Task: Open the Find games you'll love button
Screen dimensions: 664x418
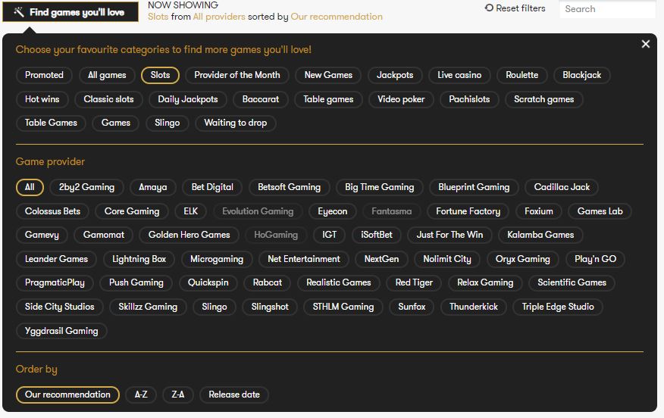Action: click(70, 12)
